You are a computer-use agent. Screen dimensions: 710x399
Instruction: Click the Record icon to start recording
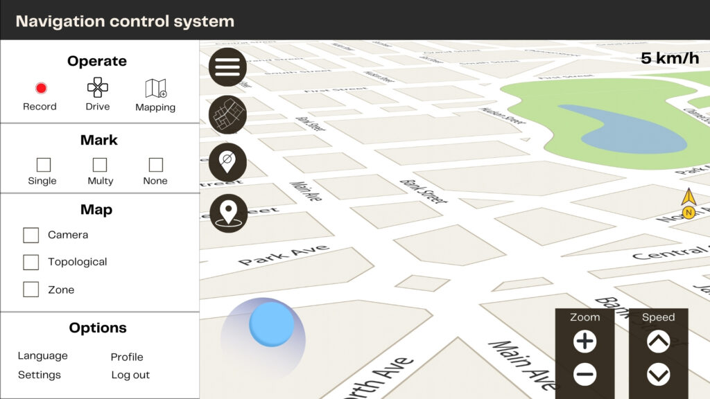click(x=40, y=88)
